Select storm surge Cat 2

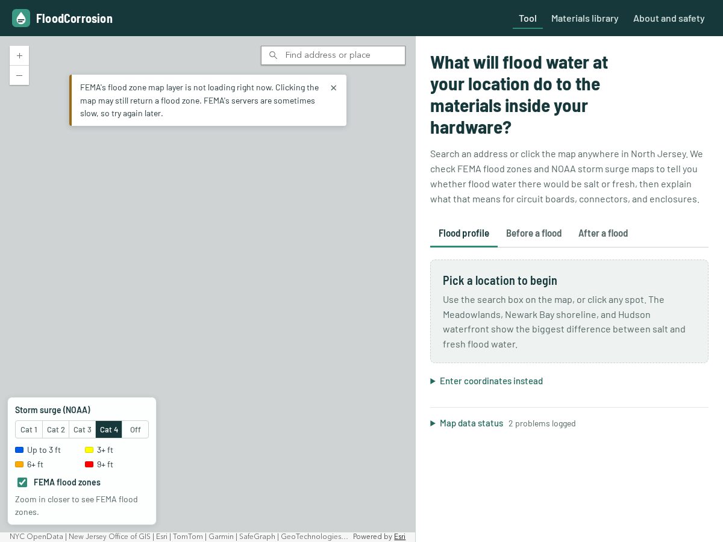click(x=56, y=429)
